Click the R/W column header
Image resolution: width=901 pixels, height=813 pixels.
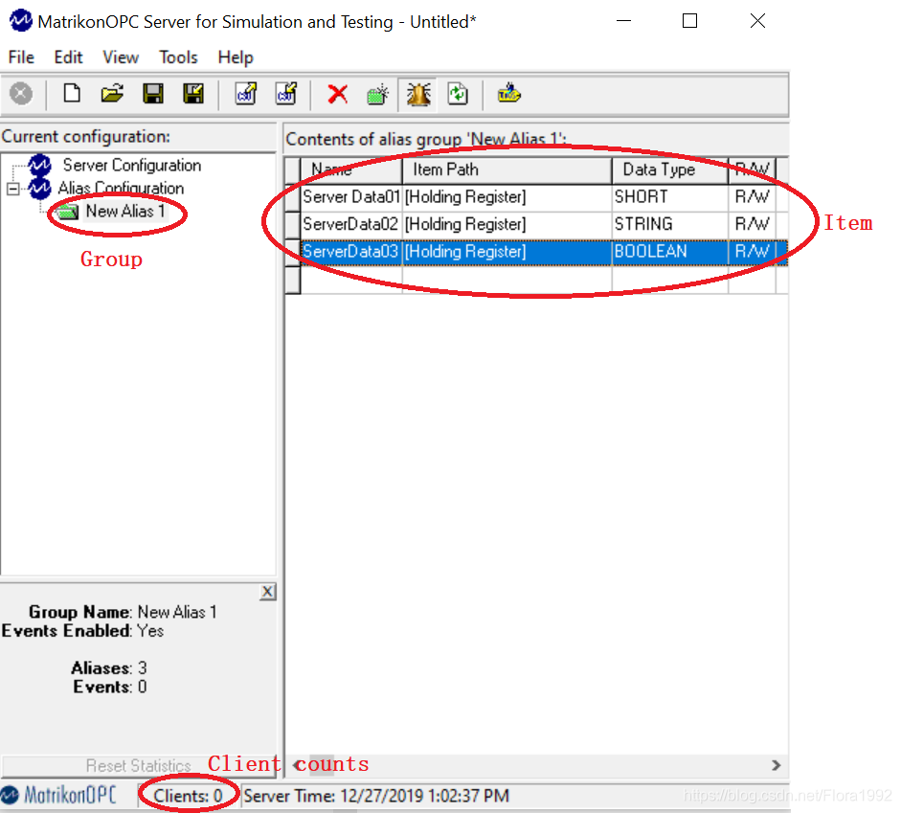(x=753, y=170)
